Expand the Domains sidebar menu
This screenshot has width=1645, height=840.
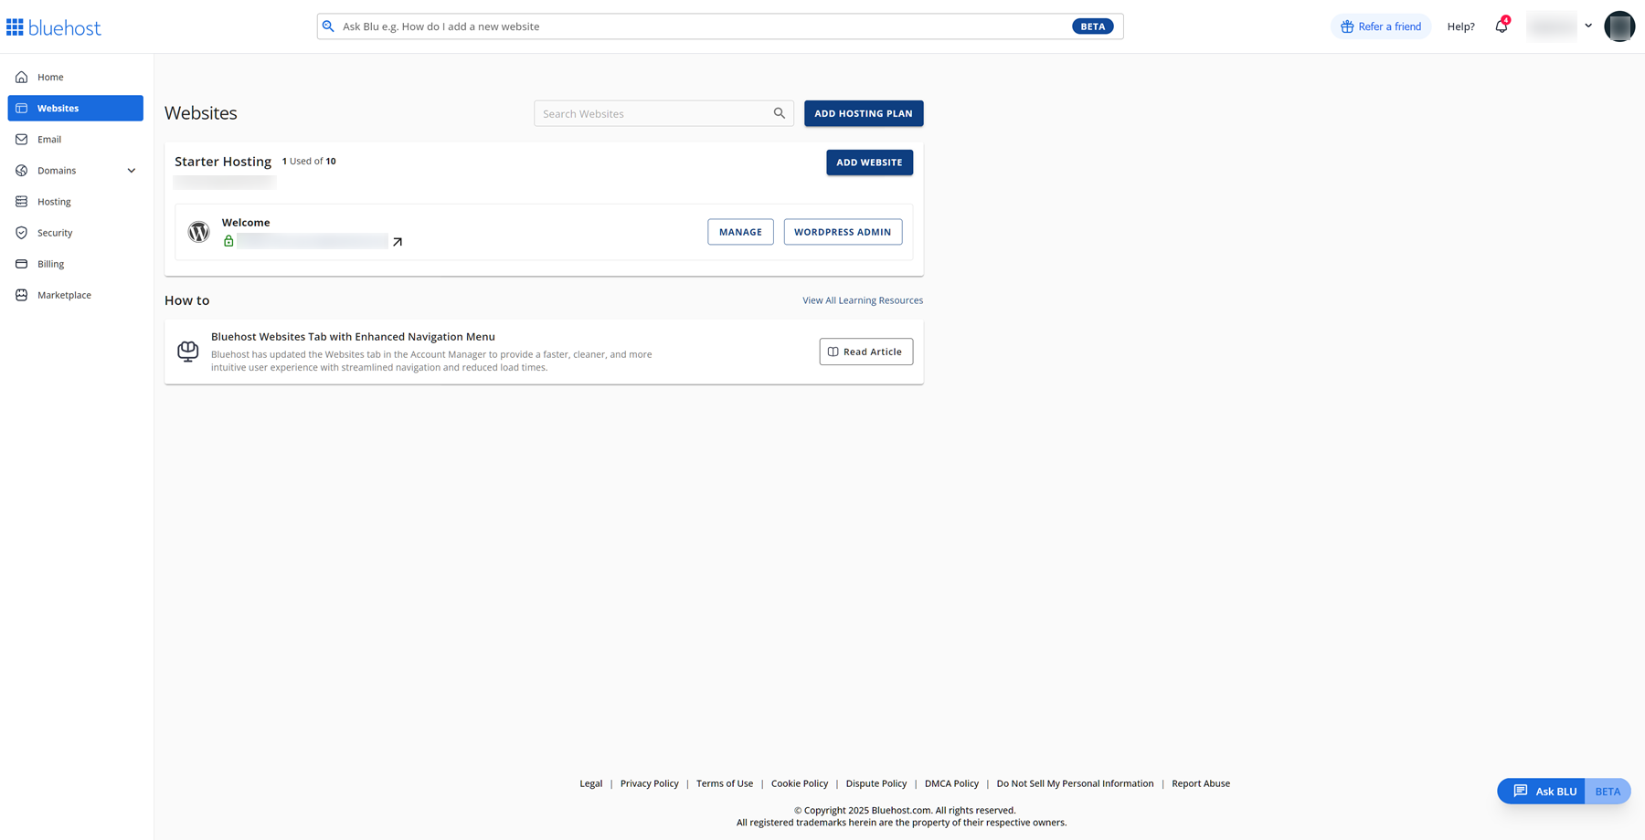(x=131, y=170)
